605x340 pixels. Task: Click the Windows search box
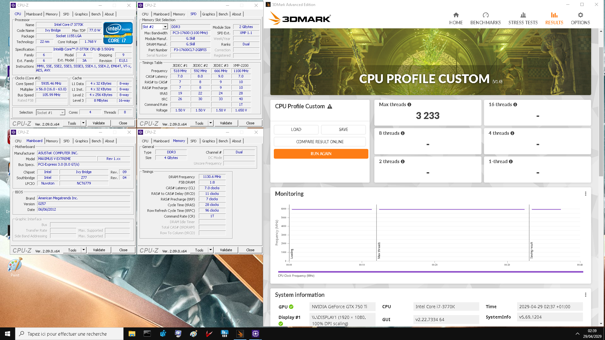[x=69, y=334]
